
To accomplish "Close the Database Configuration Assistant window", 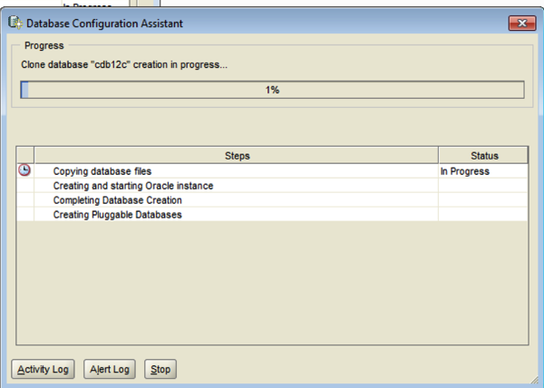I will pos(522,24).
